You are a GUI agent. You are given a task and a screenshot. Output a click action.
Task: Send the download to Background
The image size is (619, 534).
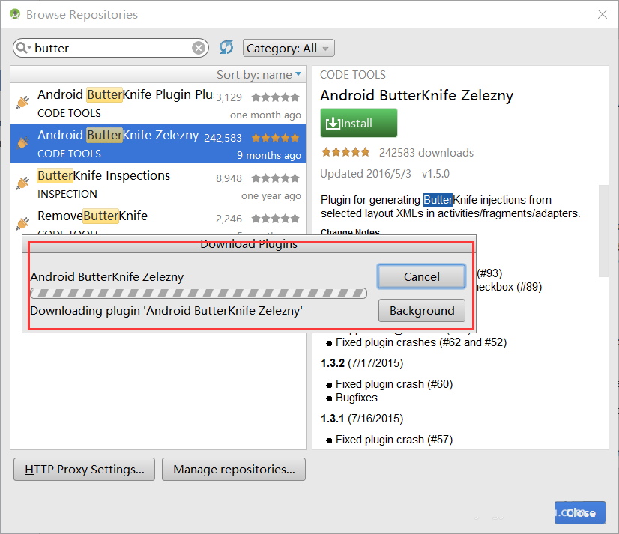pos(421,310)
